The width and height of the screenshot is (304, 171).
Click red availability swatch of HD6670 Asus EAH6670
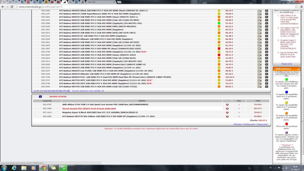[x=219, y=49]
